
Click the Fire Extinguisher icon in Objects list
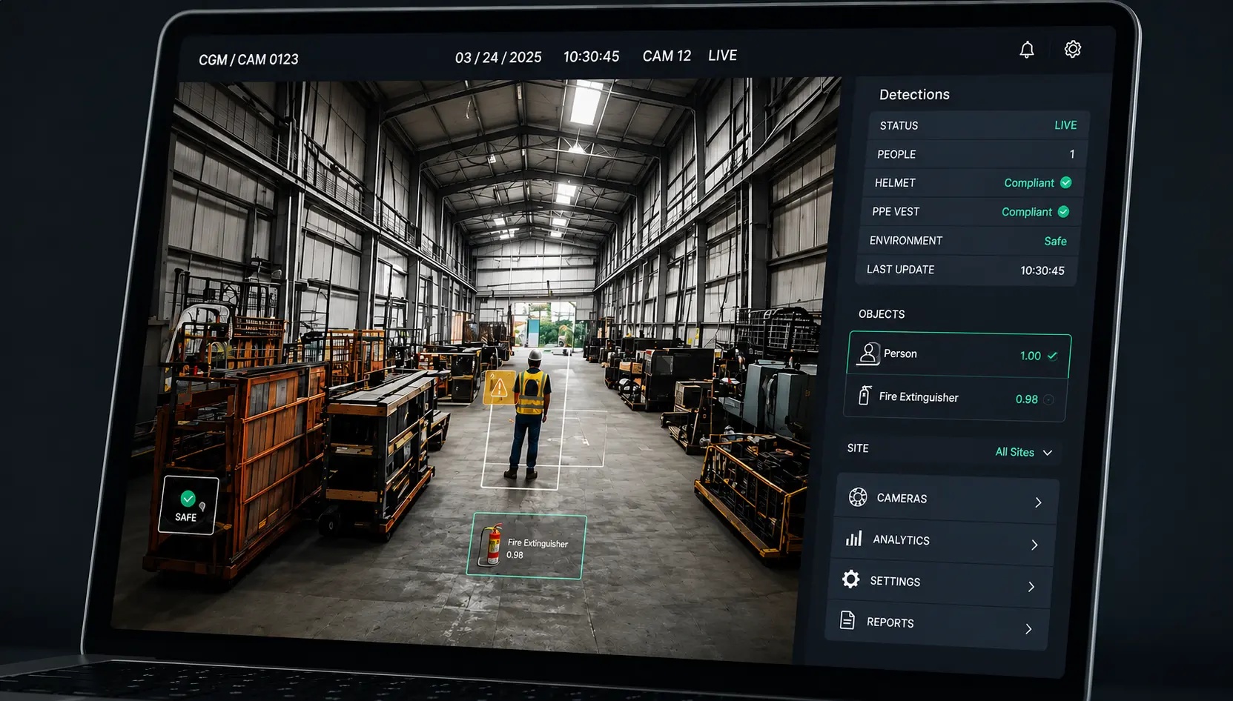pyautogui.click(x=865, y=396)
